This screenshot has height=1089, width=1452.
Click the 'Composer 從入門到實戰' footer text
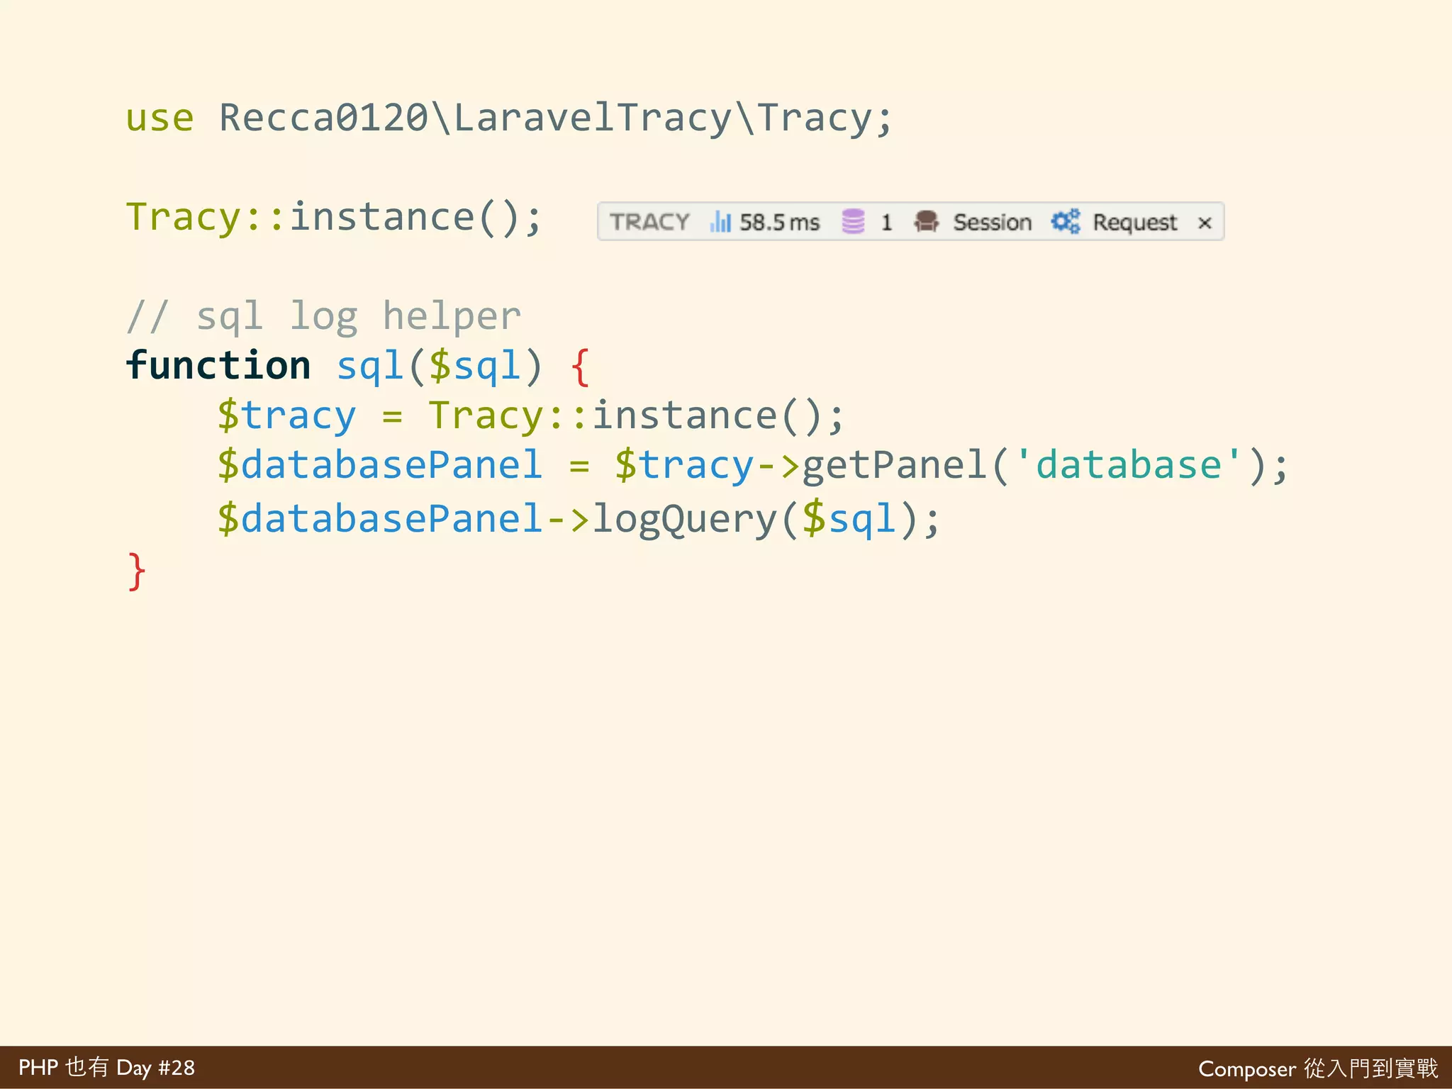1318,1068
